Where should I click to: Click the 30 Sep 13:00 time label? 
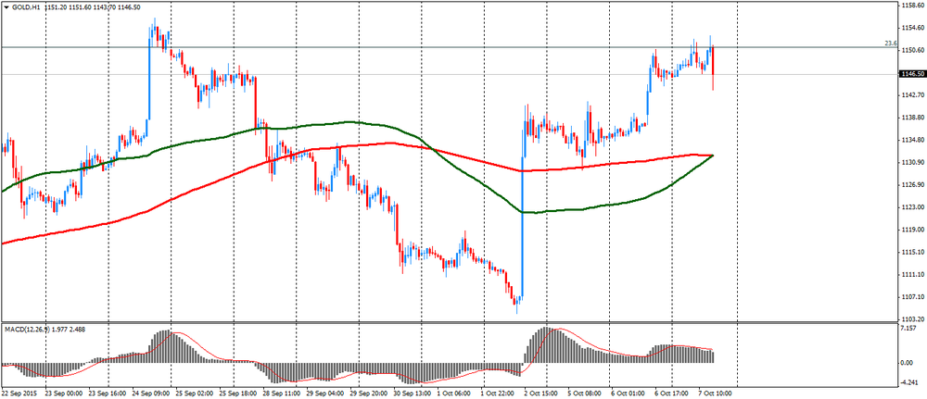point(411,392)
